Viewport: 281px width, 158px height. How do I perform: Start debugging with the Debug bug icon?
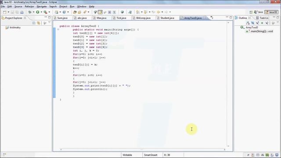coord(30,12)
